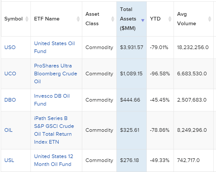Select the DBO table row
216x172 pixels.
pos(105,100)
